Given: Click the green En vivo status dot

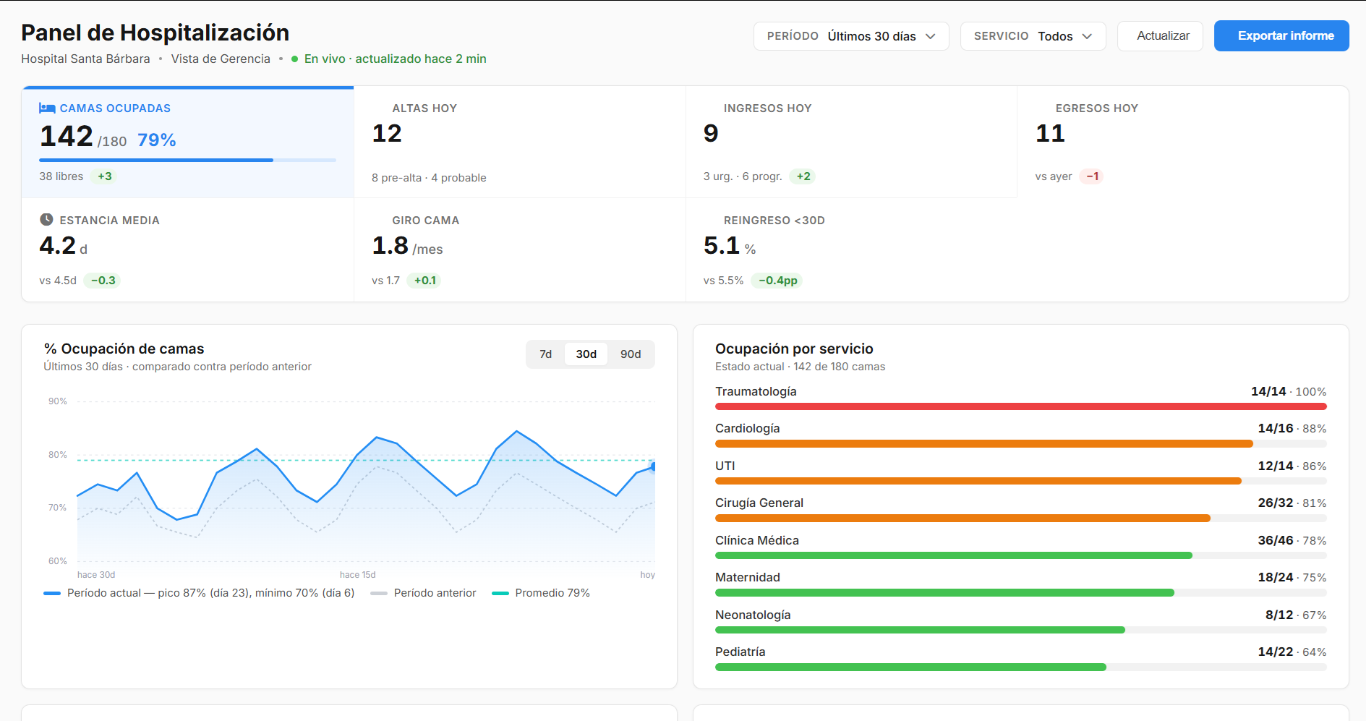Looking at the screenshot, I should point(294,59).
